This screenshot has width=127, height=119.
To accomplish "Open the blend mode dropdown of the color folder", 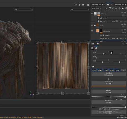I will 124,24.
